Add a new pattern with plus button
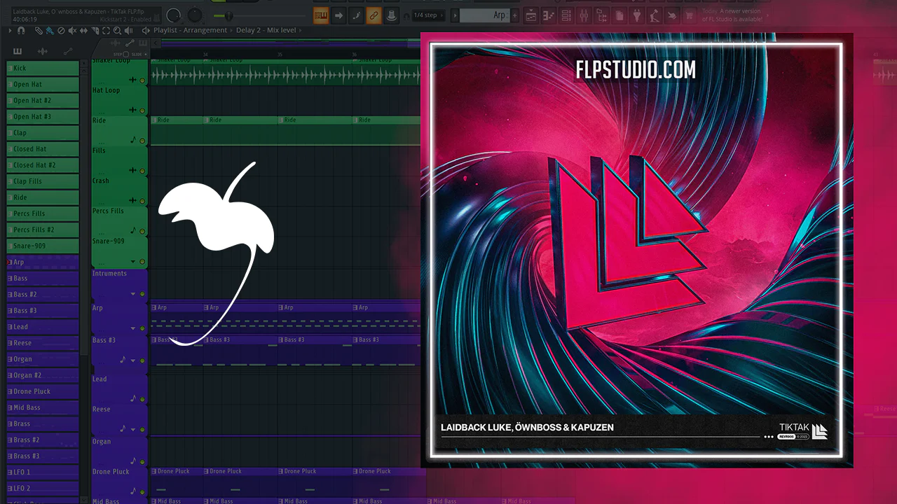 point(516,15)
